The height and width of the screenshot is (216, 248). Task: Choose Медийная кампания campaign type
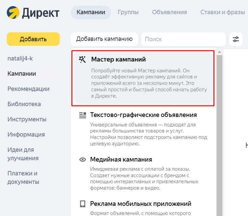click(121, 160)
